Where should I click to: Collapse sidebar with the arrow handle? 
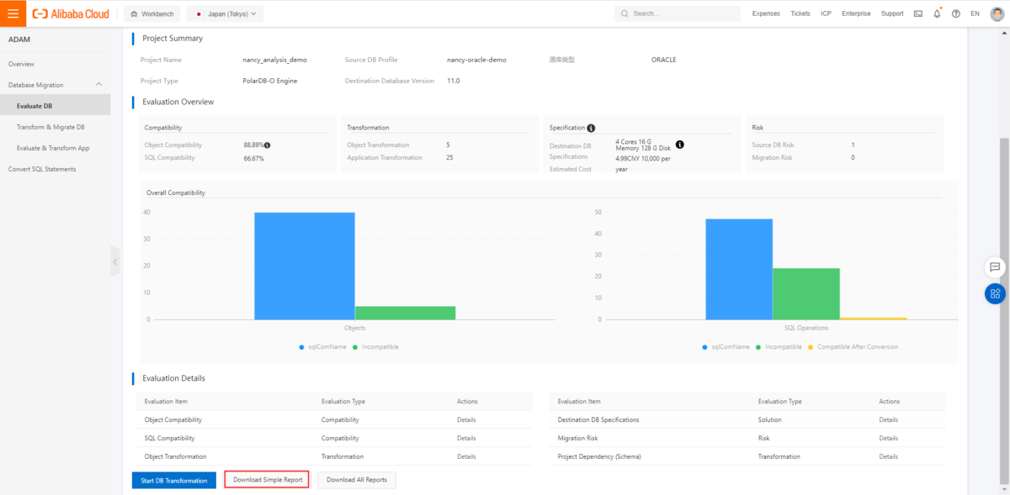pos(115,261)
